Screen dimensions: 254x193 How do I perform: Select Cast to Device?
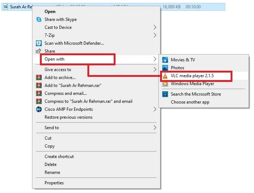pyautogui.click(x=96, y=27)
